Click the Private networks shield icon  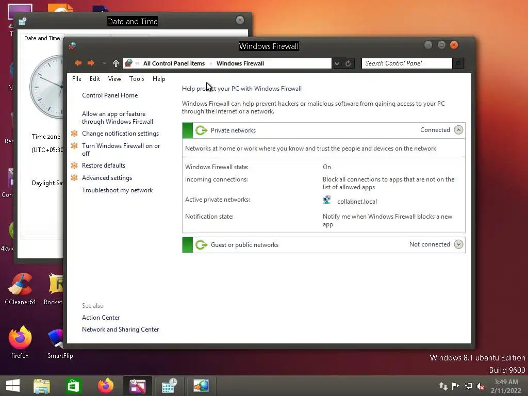(x=202, y=130)
